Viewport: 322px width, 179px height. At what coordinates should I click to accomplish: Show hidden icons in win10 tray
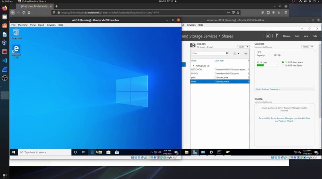[x=152, y=152]
